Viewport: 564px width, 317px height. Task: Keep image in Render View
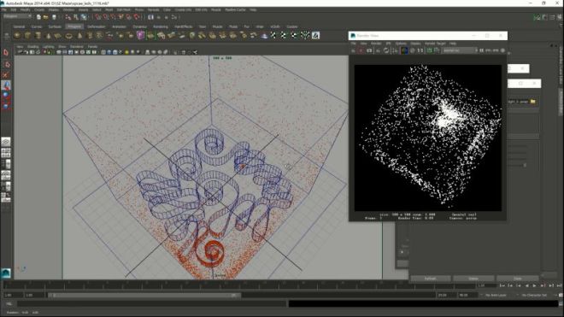(x=430, y=50)
